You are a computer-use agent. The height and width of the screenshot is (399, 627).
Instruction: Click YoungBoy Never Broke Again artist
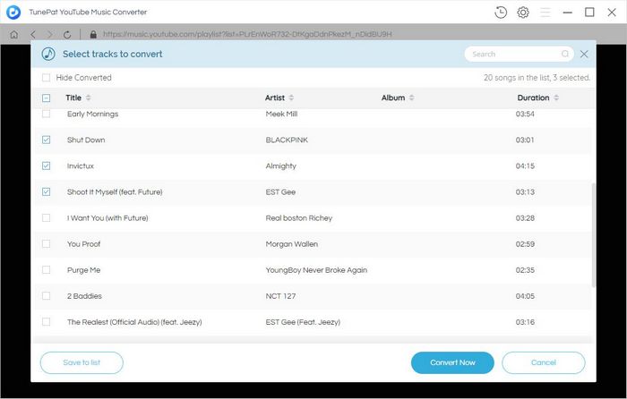point(316,270)
